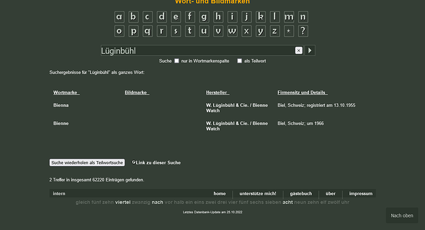Submit search with the arrow button
This screenshot has width=425, height=230.
point(310,50)
